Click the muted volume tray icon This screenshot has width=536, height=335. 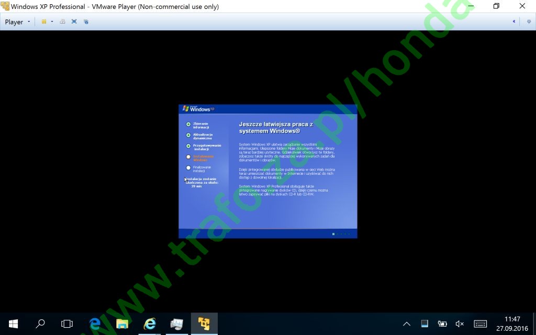coord(460,323)
